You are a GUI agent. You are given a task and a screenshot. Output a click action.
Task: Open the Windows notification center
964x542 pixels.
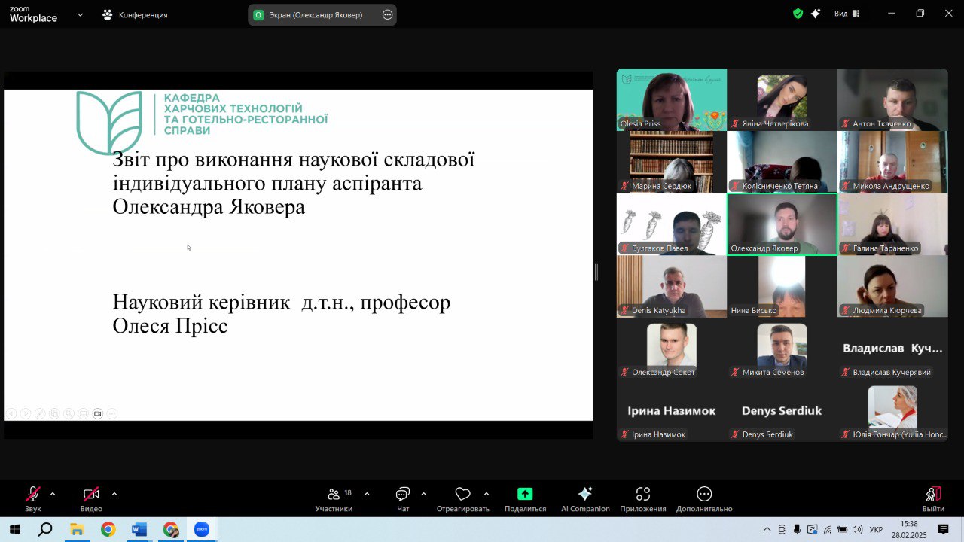[x=943, y=529]
